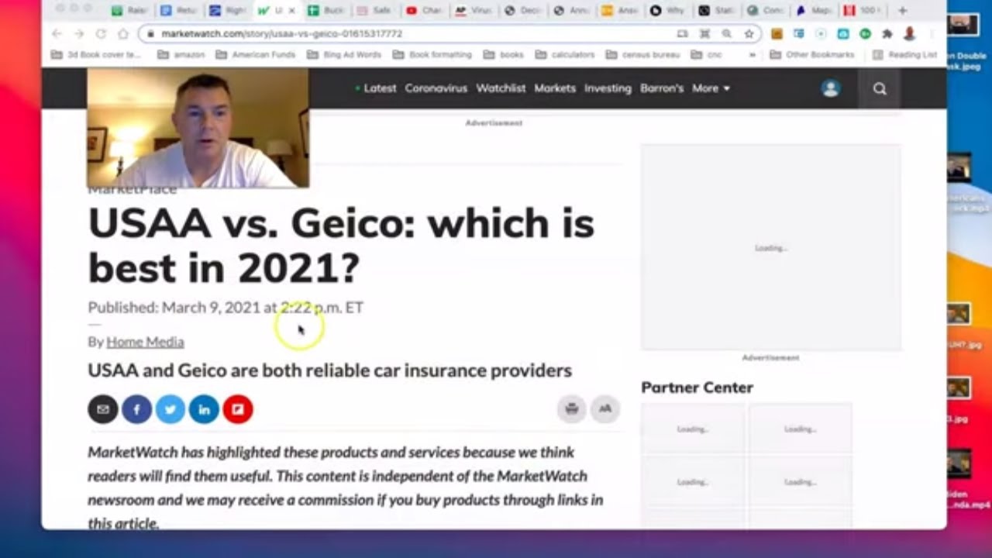This screenshot has width=992, height=558.
Task: Share article on Facebook
Action: point(136,409)
